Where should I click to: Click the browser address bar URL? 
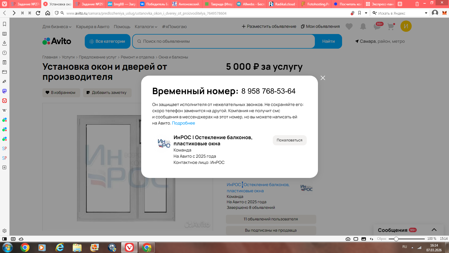pos(146,13)
